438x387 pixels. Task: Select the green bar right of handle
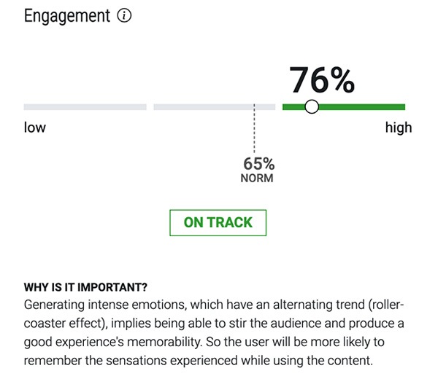[362, 107]
